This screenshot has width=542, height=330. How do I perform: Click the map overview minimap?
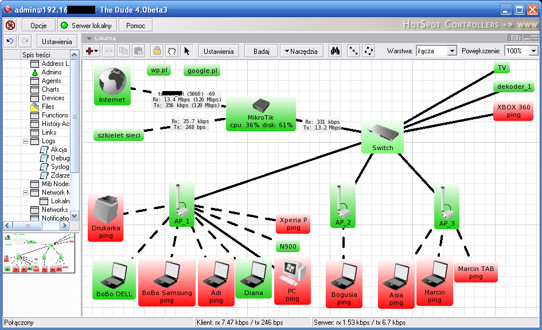39,253
